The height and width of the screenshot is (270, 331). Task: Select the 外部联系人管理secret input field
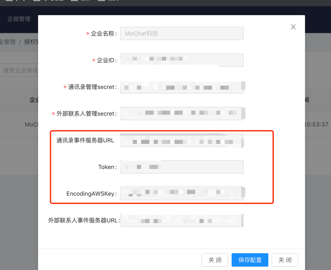[182, 114]
